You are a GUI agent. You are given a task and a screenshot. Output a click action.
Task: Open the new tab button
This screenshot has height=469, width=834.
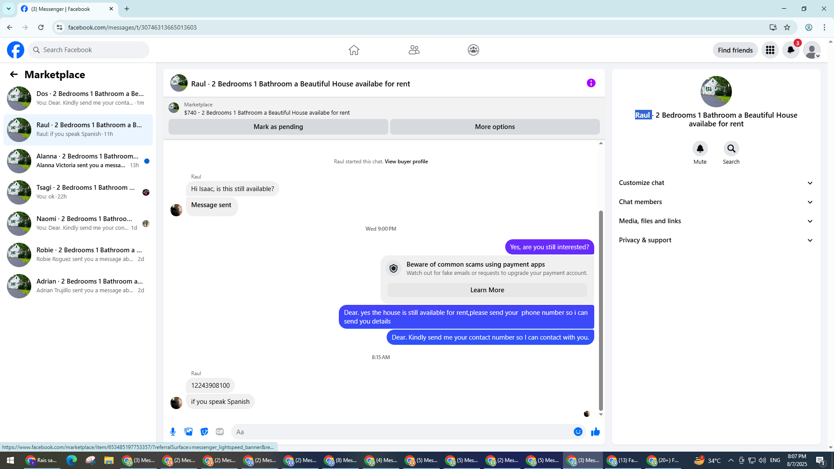127,9
